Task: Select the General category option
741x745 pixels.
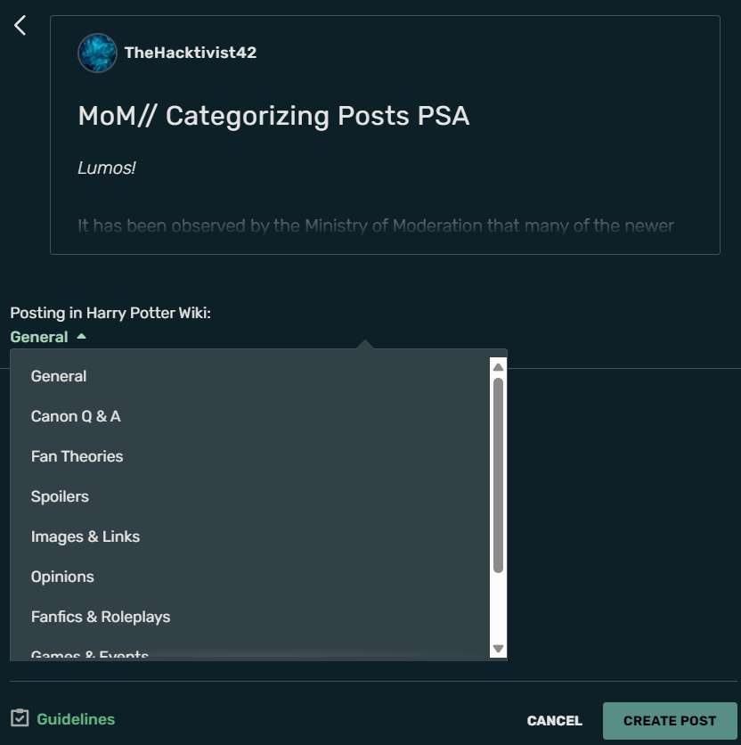Action: tap(58, 376)
